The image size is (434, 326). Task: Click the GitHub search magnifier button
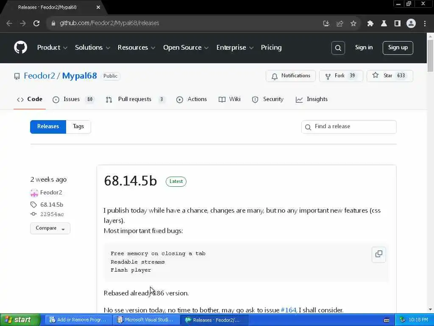pyautogui.click(x=338, y=48)
